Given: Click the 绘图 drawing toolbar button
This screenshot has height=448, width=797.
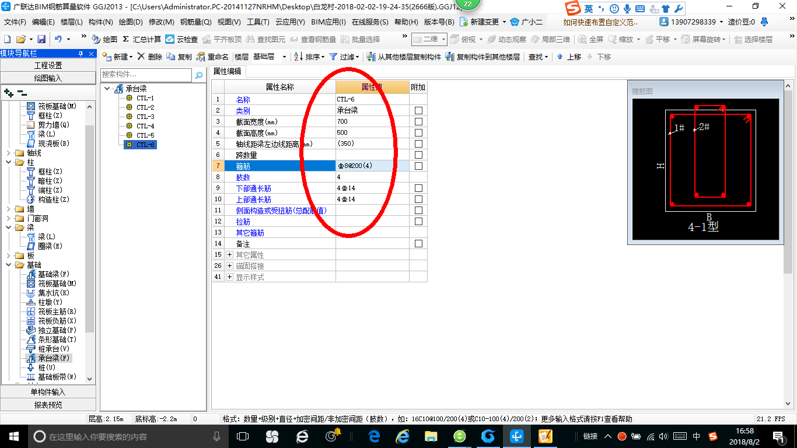Looking at the screenshot, I should point(104,39).
